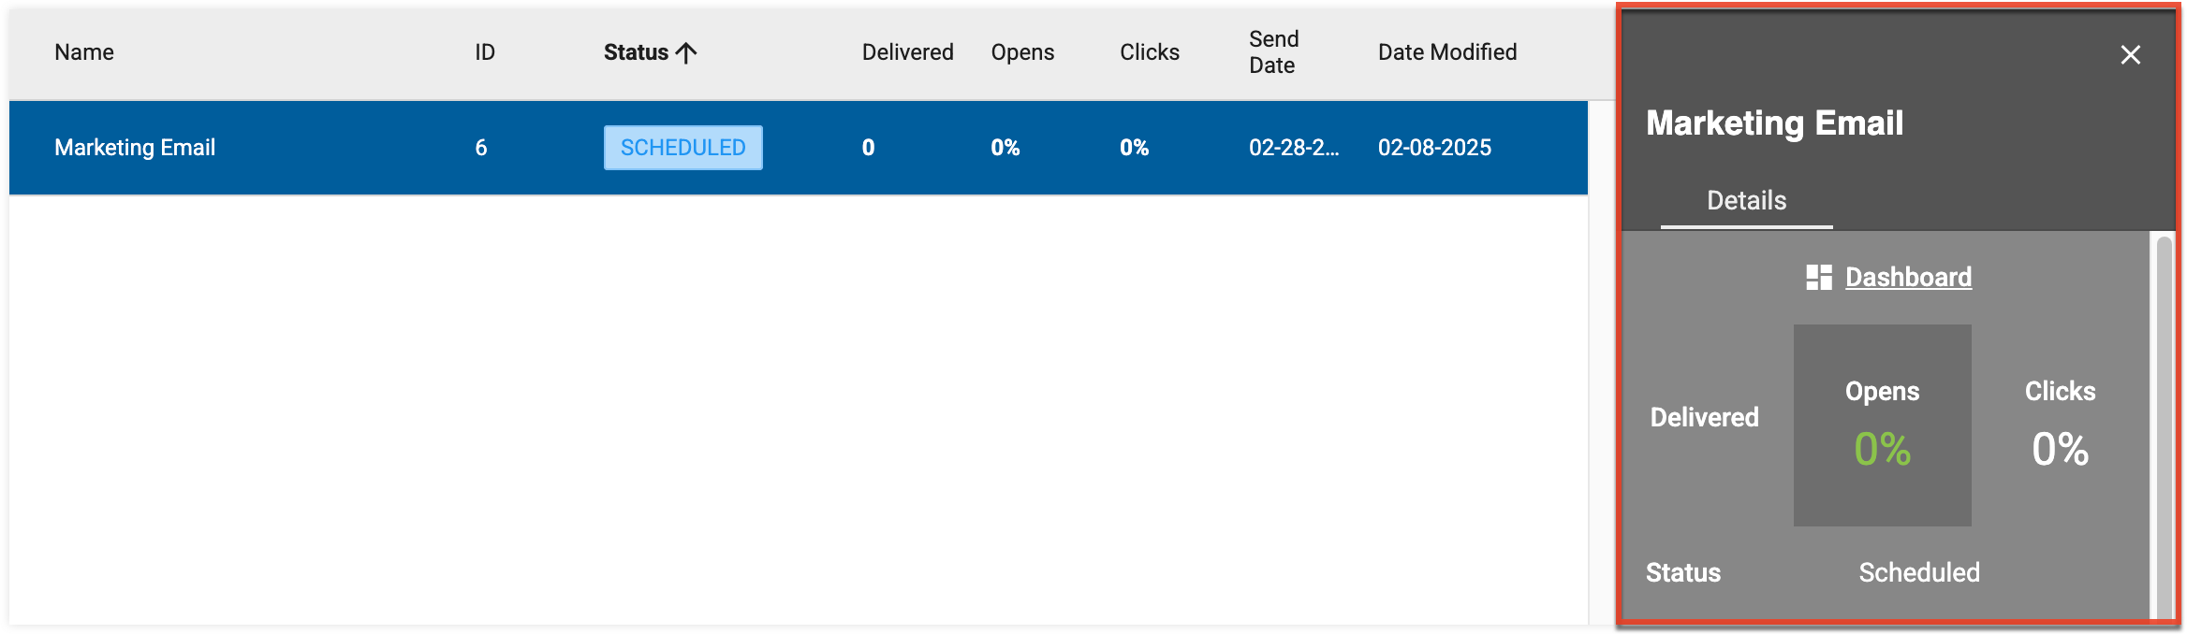Select the Opens stat tile in panel
This screenshot has width=2187, height=634.
tap(1882, 425)
